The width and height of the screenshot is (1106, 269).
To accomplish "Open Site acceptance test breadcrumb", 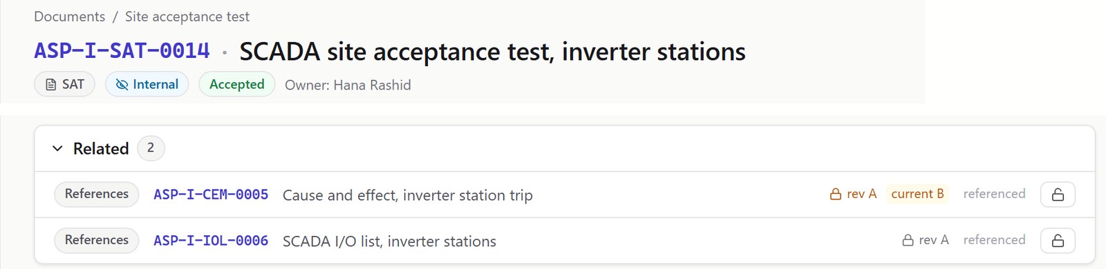I will [187, 17].
